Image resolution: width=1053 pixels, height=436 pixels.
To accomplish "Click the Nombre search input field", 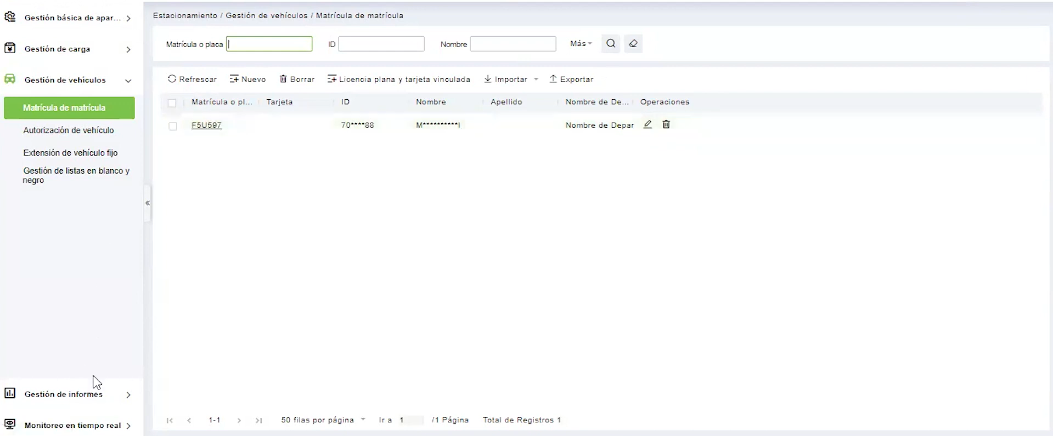I will 513,44.
